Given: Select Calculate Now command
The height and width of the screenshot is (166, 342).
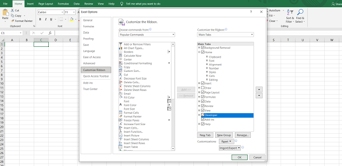Looking at the screenshot, I should (145, 55).
